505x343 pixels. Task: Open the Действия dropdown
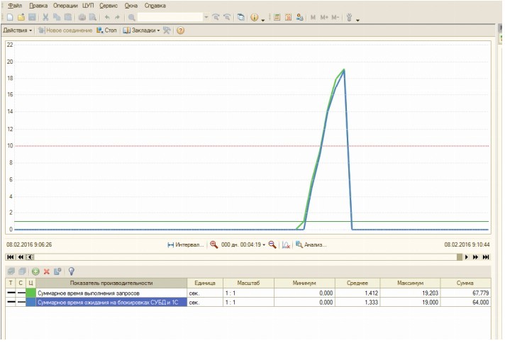(x=18, y=30)
